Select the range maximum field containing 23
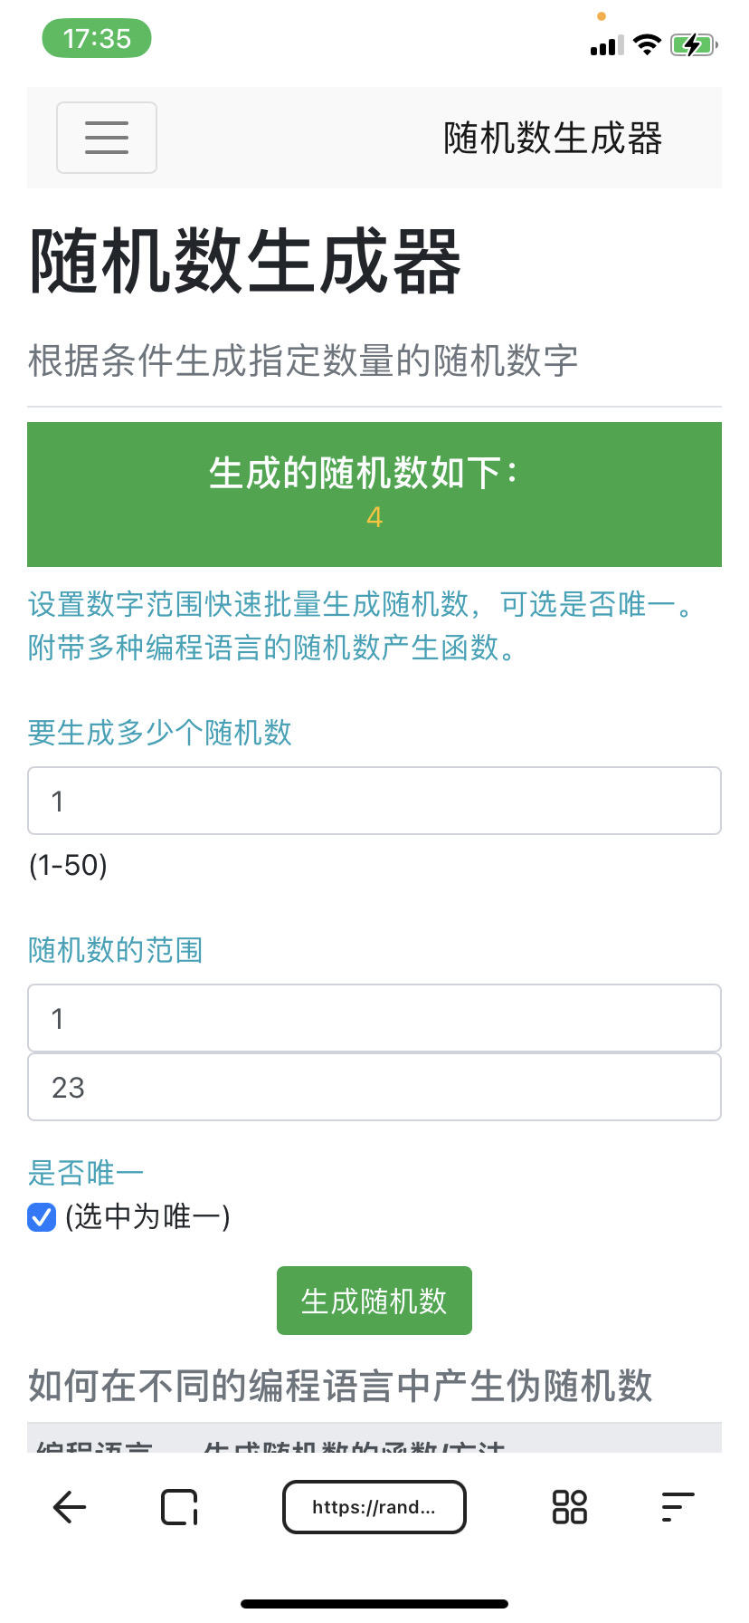Viewport: 749px width, 1623px height. pos(374,1087)
